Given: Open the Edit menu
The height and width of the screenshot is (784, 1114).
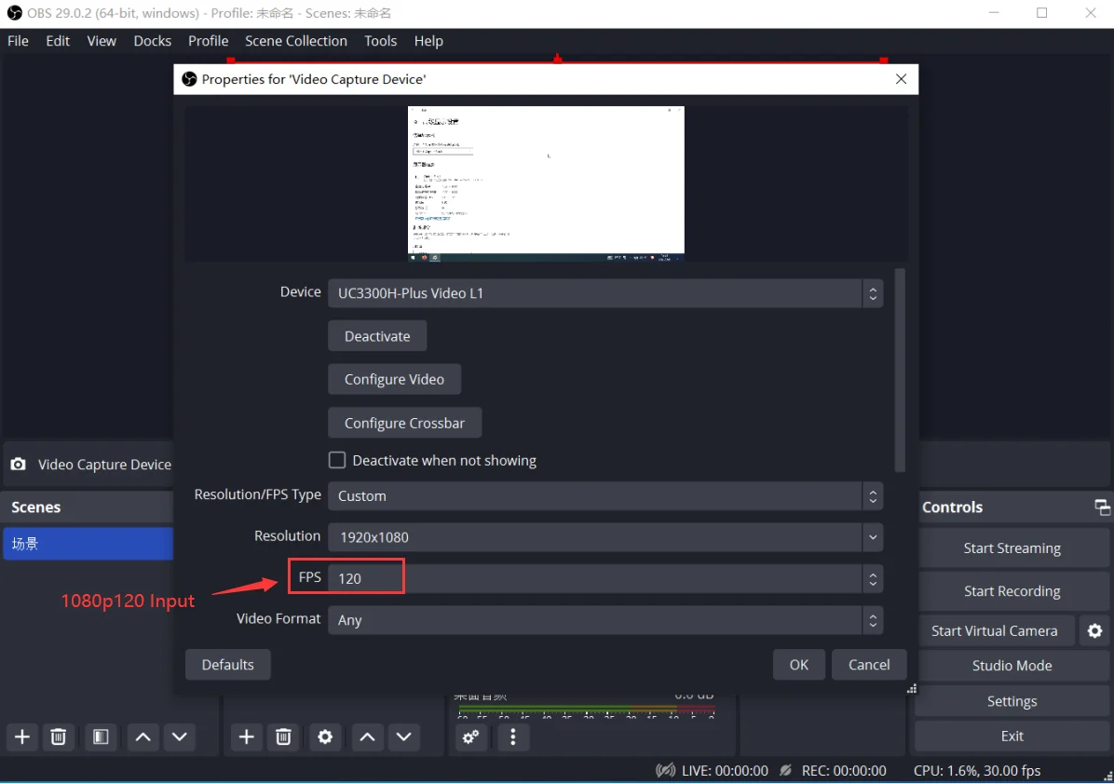Looking at the screenshot, I should [58, 40].
